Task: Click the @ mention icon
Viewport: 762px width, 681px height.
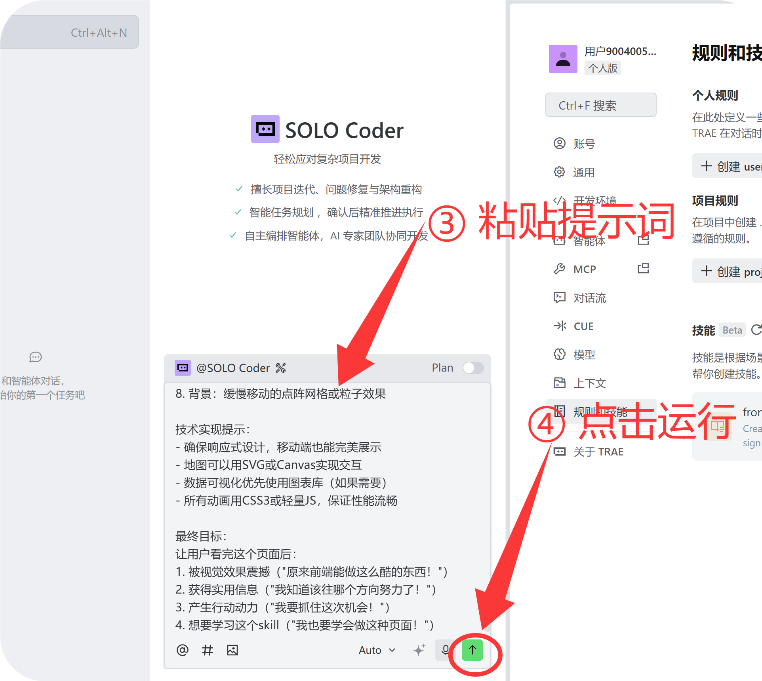Action: click(183, 650)
